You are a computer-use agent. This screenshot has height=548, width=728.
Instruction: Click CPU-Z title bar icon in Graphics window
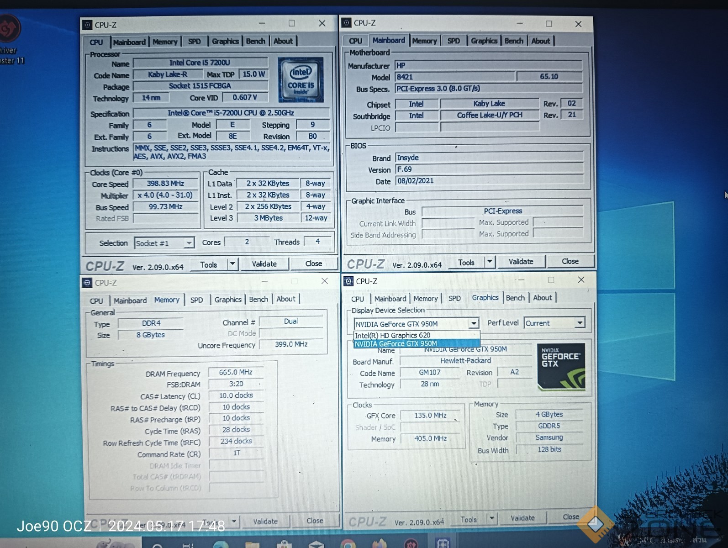(x=348, y=281)
